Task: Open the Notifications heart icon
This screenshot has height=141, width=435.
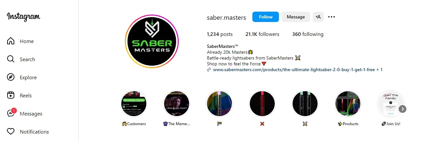Action: [x=11, y=132]
